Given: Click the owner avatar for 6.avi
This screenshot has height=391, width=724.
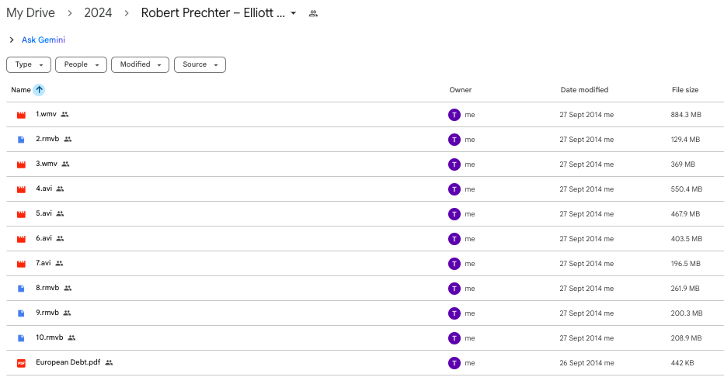Looking at the screenshot, I should click(454, 239).
